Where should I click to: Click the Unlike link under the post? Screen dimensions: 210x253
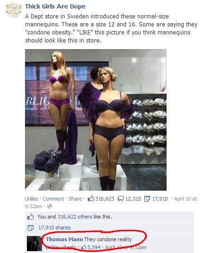pos(31,199)
